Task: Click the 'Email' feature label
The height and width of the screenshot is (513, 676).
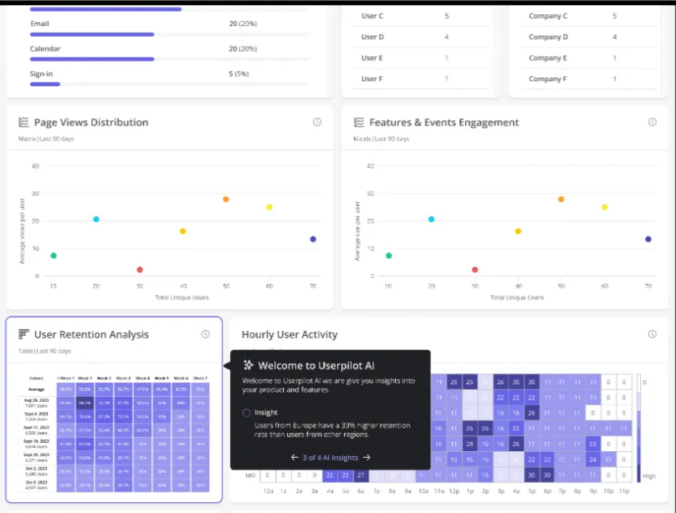Action: pyautogui.click(x=39, y=23)
